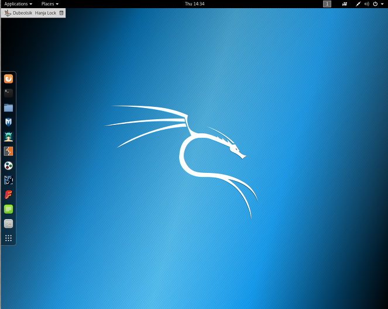Click the input method toolbar end icon
The height and width of the screenshot is (309, 388).
[61, 13]
